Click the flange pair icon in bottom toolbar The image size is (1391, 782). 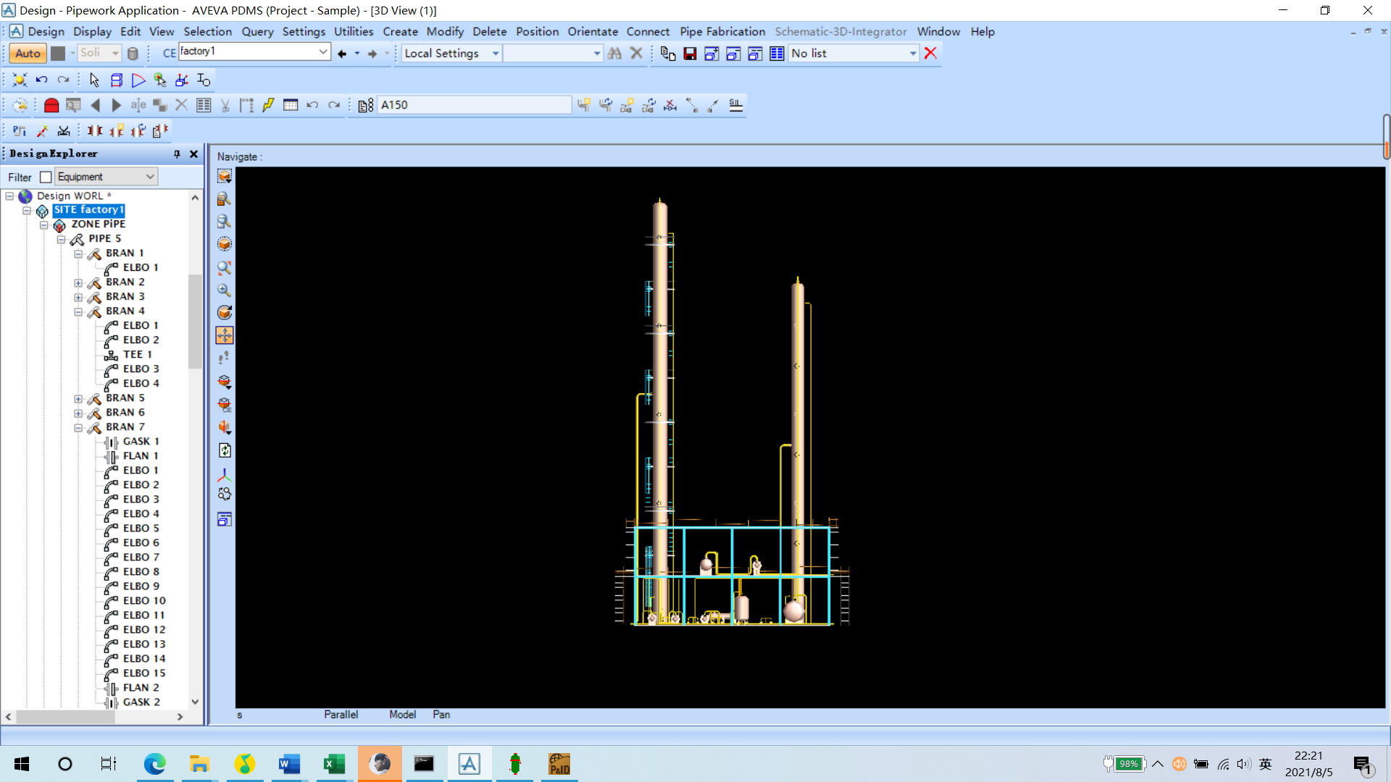click(x=95, y=130)
